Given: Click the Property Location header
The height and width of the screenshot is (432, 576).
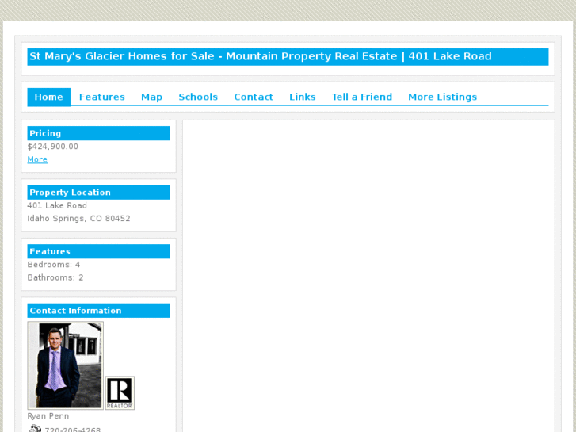Looking at the screenshot, I should tap(98, 193).
